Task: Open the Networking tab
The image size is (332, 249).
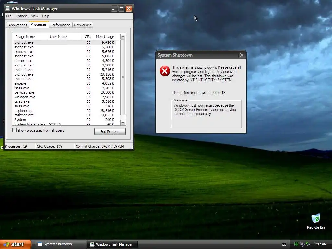Action: 83,25
